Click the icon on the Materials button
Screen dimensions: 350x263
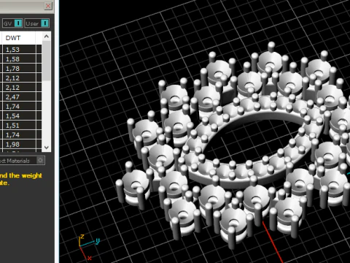coord(40,161)
